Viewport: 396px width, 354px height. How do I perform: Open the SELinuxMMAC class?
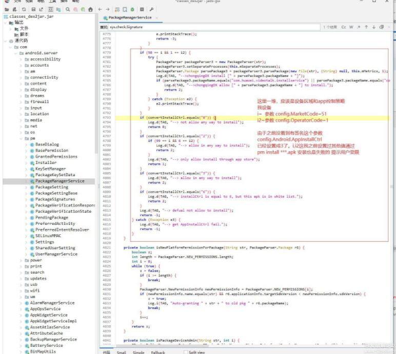(46, 236)
